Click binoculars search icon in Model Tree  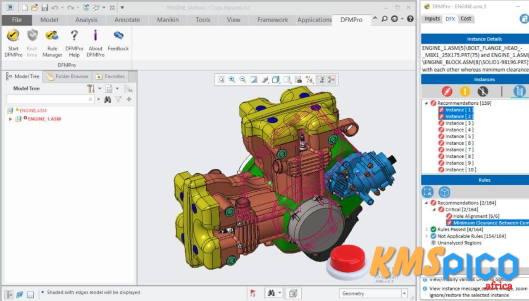(107, 99)
